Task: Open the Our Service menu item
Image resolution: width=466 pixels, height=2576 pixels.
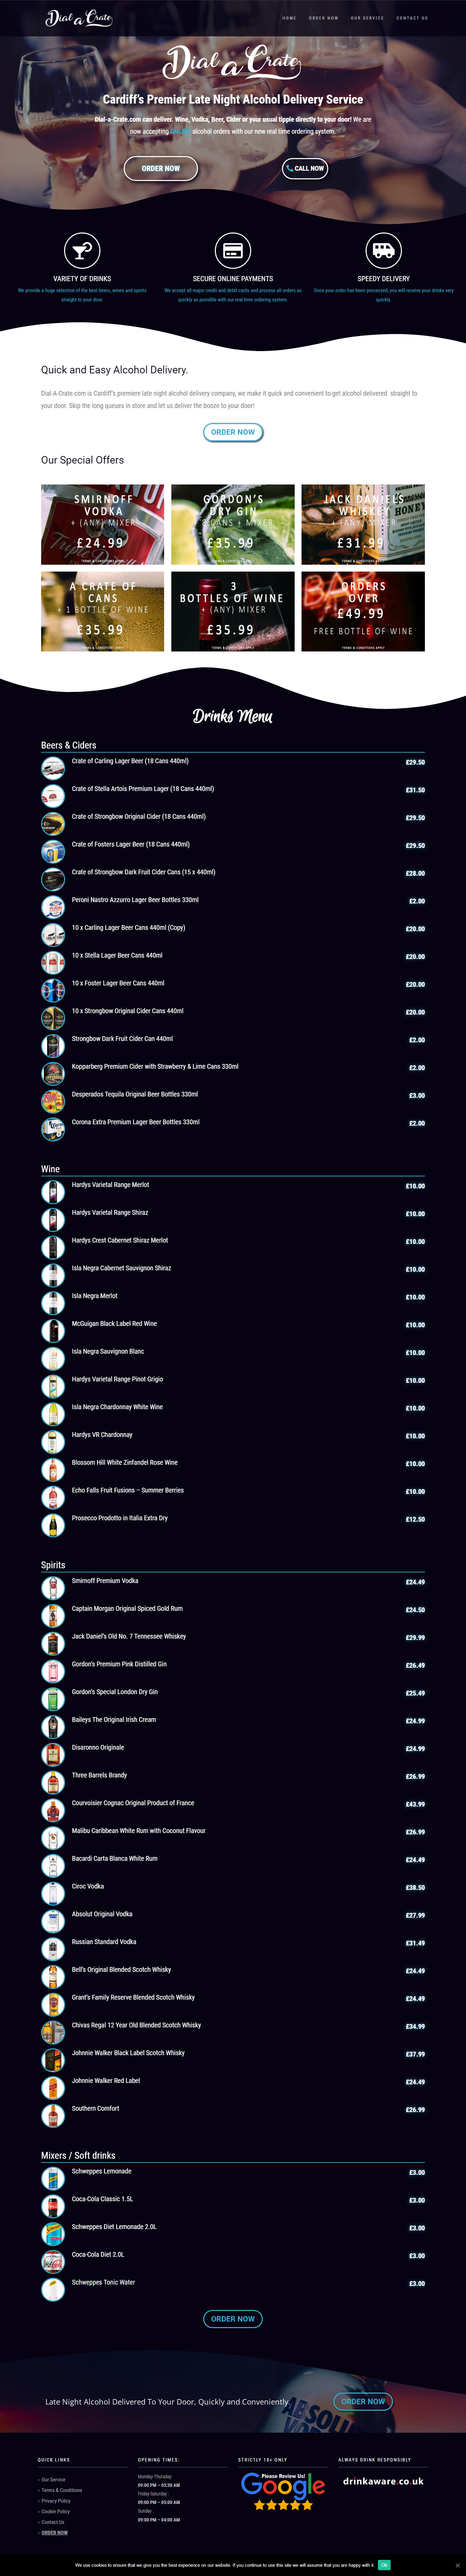Action: coord(367,18)
